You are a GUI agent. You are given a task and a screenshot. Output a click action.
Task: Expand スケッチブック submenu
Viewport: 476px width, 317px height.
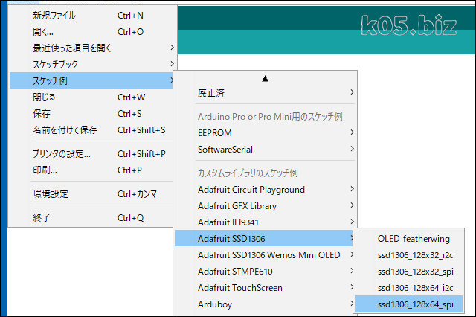pyautogui.click(x=92, y=64)
